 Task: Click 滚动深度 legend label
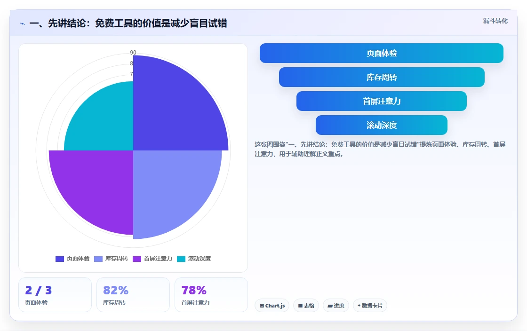click(200, 259)
